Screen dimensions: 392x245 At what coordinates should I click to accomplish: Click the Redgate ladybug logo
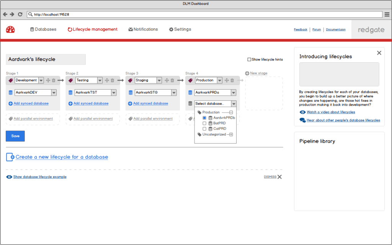tap(10, 29)
